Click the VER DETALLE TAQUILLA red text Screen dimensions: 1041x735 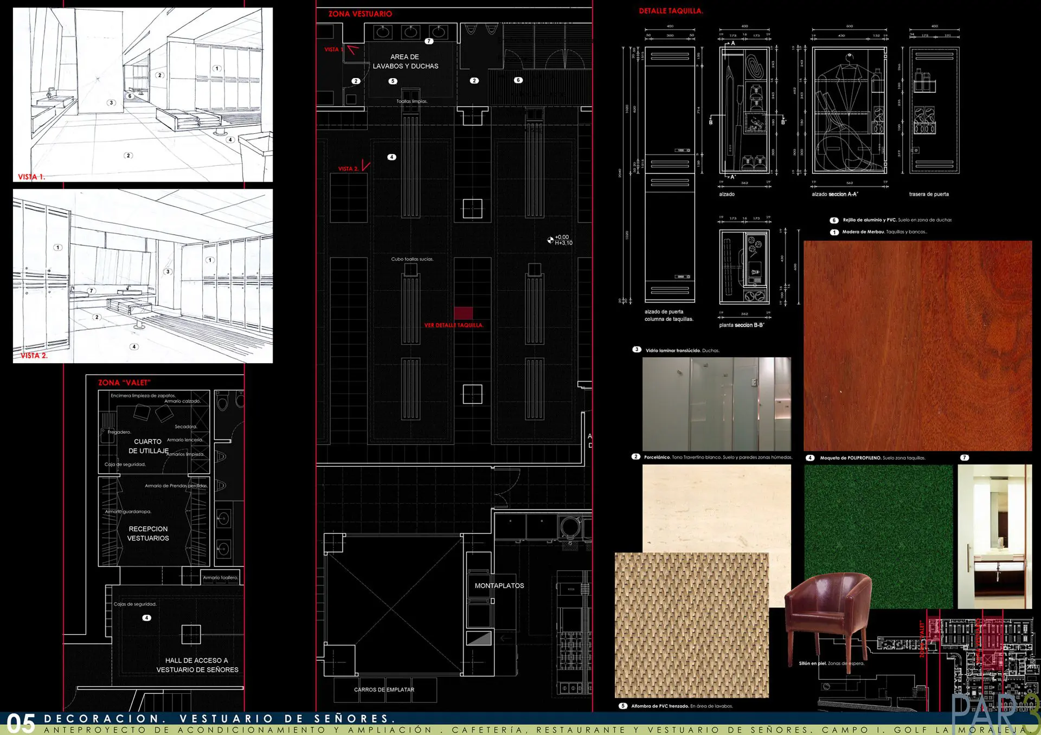point(454,325)
